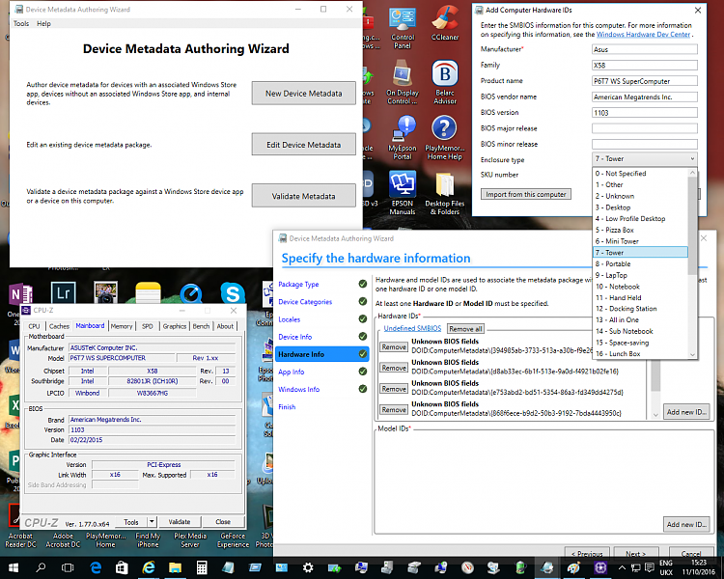Open Calculator from the taskbar
Screen dimensions: 724x579
point(202,567)
